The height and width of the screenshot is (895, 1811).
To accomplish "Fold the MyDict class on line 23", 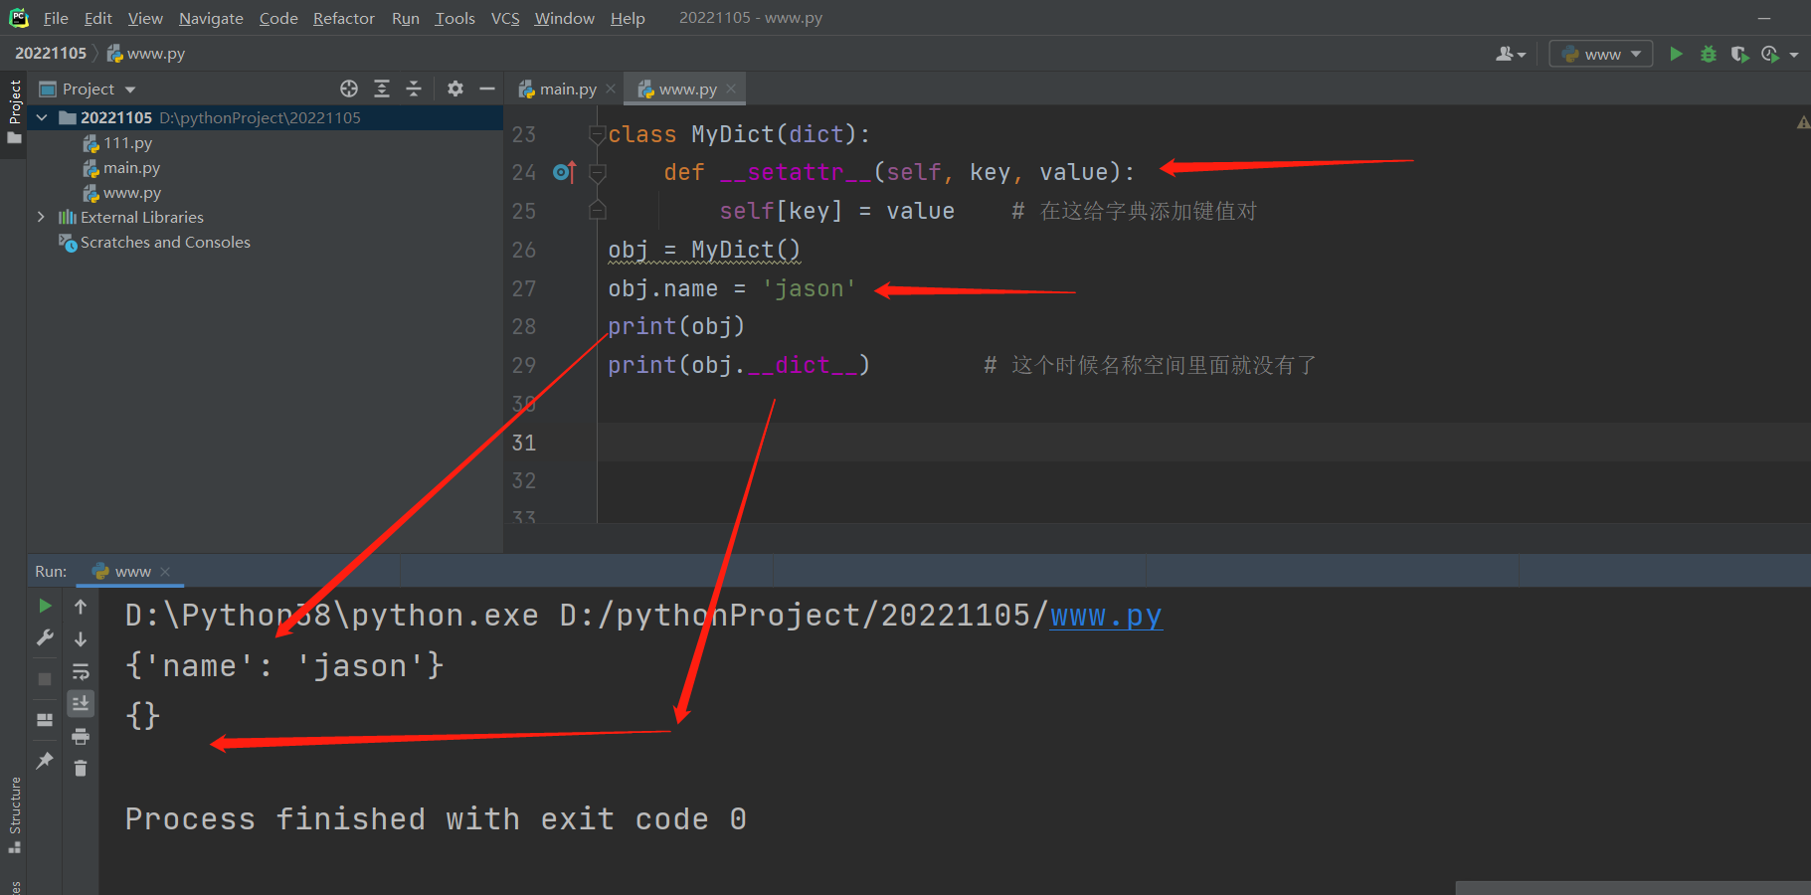I will tap(597, 134).
